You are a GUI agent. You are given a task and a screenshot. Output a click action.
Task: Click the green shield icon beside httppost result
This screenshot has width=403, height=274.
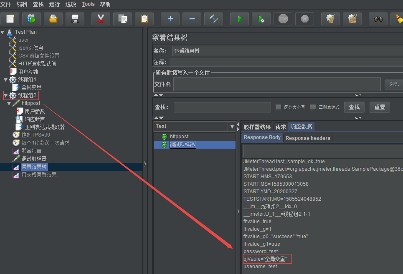point(164,137)
